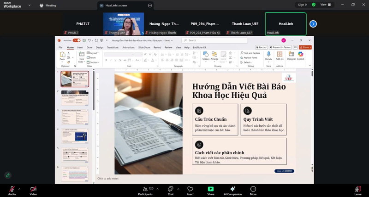369x197 pixels.
Task: Click the React heart icon
Action: (x=190, y=189)
